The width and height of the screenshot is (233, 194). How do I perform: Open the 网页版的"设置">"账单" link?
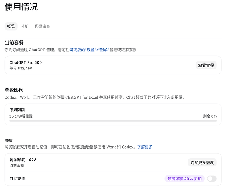click(x=89, y=50)
